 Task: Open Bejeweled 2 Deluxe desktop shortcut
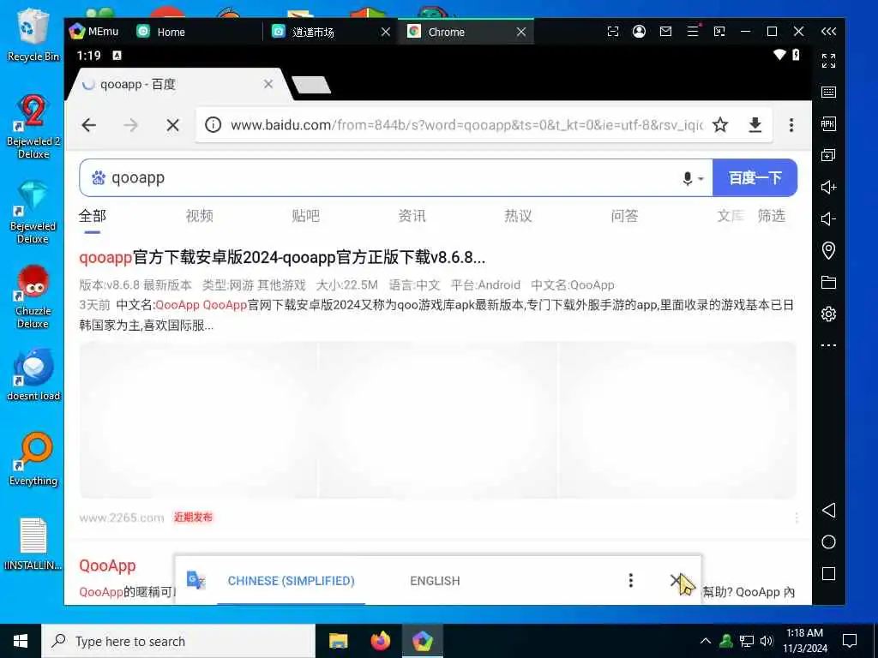(x=33, y=127)
